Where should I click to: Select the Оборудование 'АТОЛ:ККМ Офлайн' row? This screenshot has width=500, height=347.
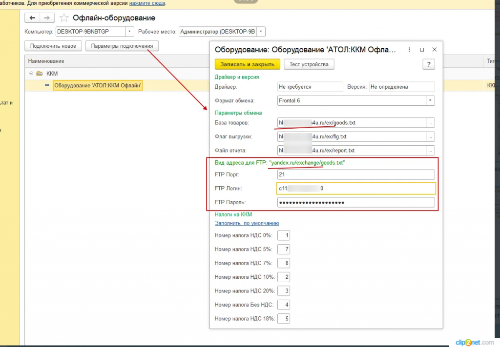pos(98,86)
